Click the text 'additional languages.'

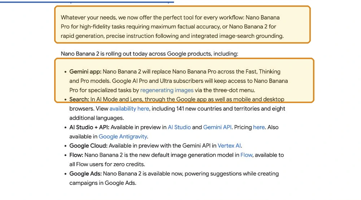(96, 118)
